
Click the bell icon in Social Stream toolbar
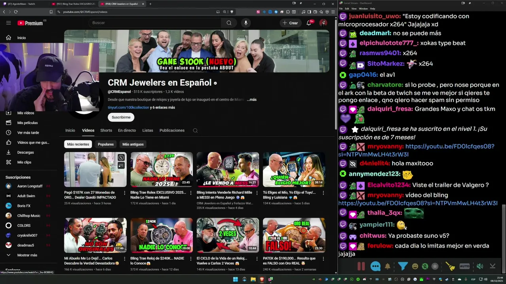pyautogui.click(x=388, y=266)
